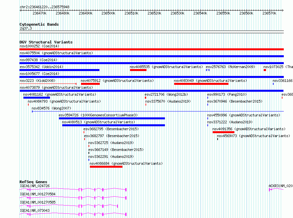Select nsv3223 (Kidd2008) variant label
This screenshot has height=218, width=293.
(x=38, y=81)
